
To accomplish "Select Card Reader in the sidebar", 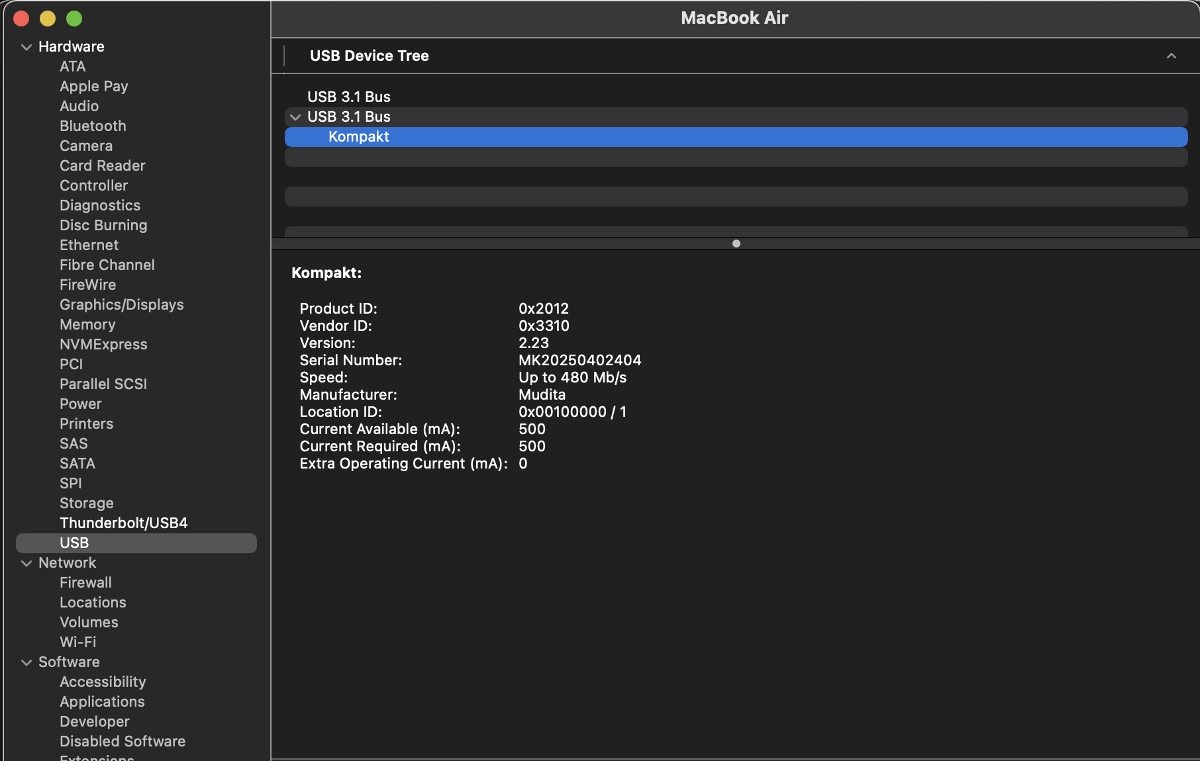I will [103, 165].
